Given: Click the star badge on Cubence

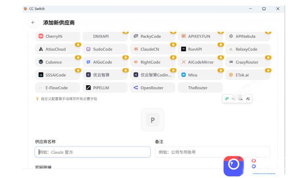Looking at the screenshot, I should tap(78, 57).
